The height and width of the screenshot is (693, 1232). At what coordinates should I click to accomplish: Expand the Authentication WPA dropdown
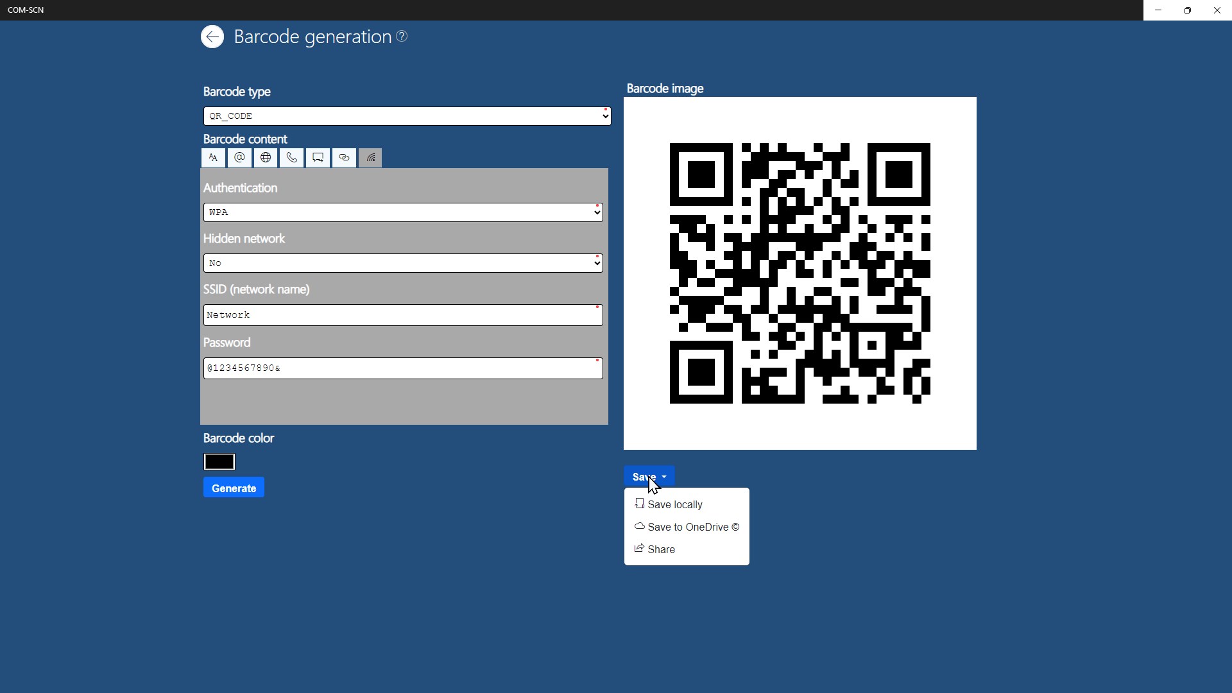click(x=403, y=212)
